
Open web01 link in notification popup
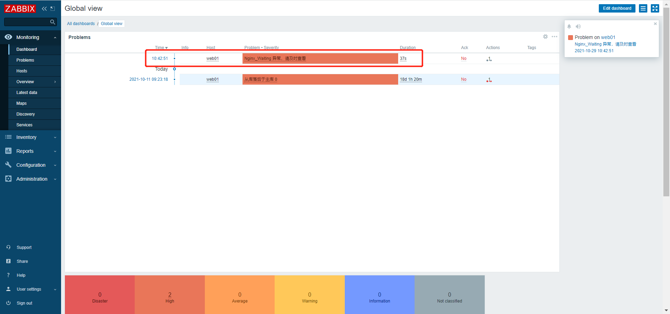608,37
